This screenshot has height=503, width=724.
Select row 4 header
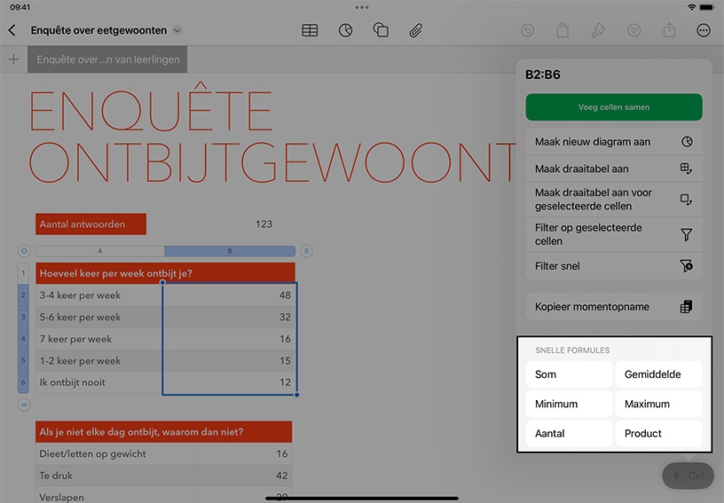pyautogui.click(x=23, y=339)
